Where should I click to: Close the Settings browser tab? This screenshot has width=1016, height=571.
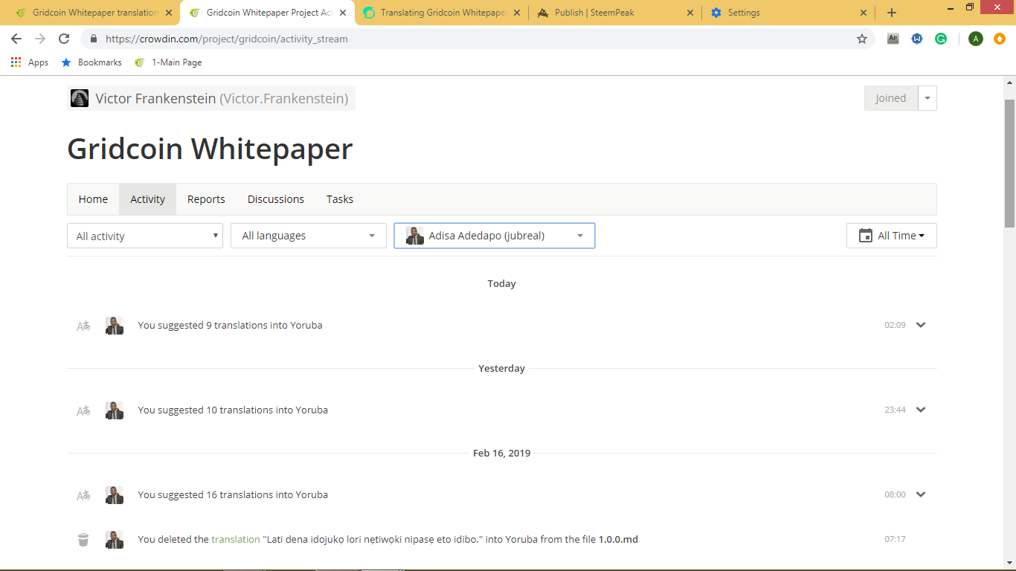click(x=864, y=13)
